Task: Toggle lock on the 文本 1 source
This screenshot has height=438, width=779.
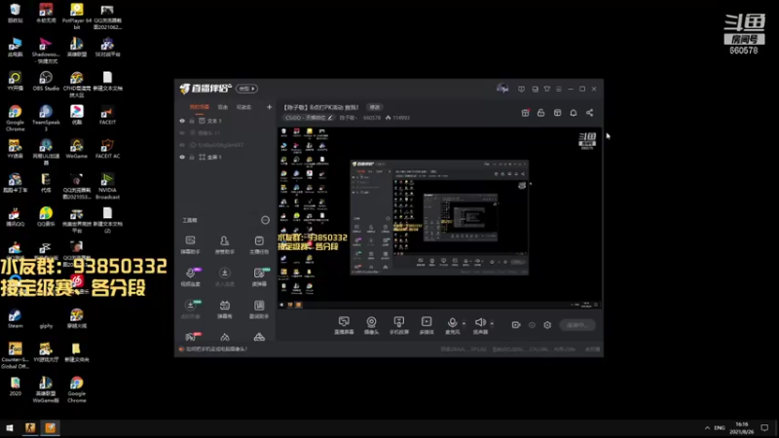Action: [x=192, y=121]
